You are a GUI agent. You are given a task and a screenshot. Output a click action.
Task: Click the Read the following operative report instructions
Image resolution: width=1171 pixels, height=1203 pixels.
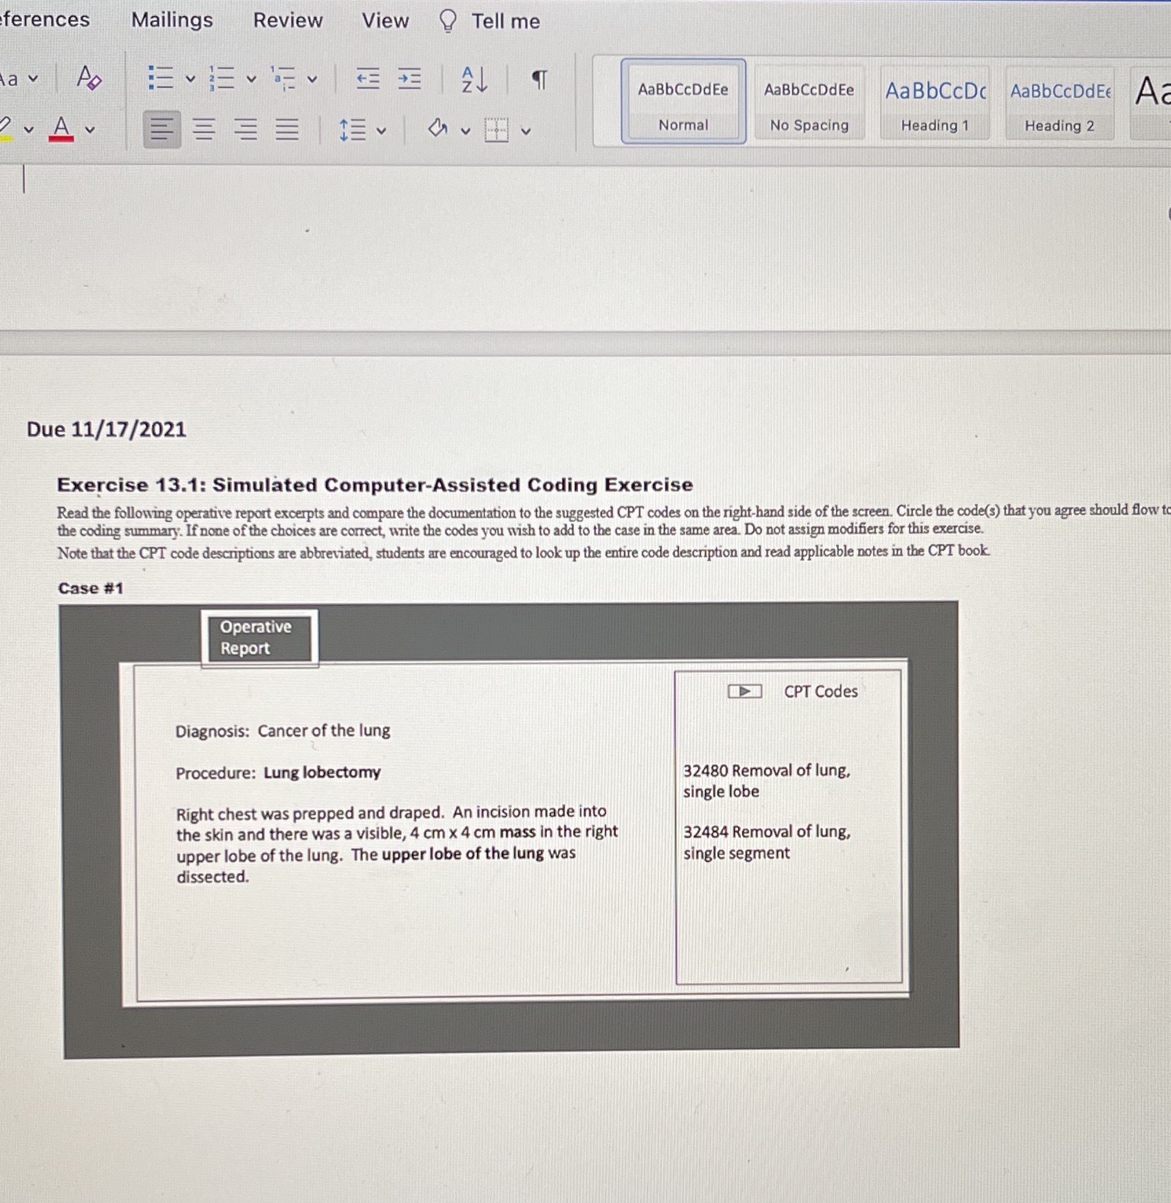614,521
